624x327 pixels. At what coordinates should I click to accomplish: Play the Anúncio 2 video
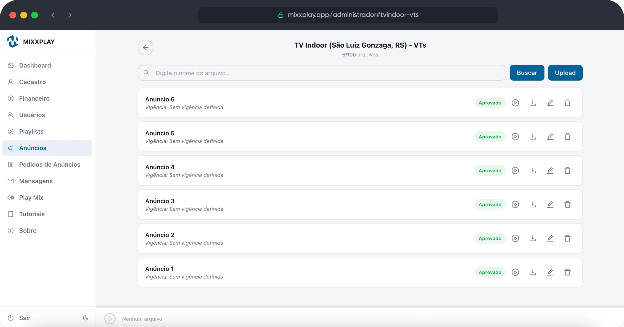[x=515, y=238]
